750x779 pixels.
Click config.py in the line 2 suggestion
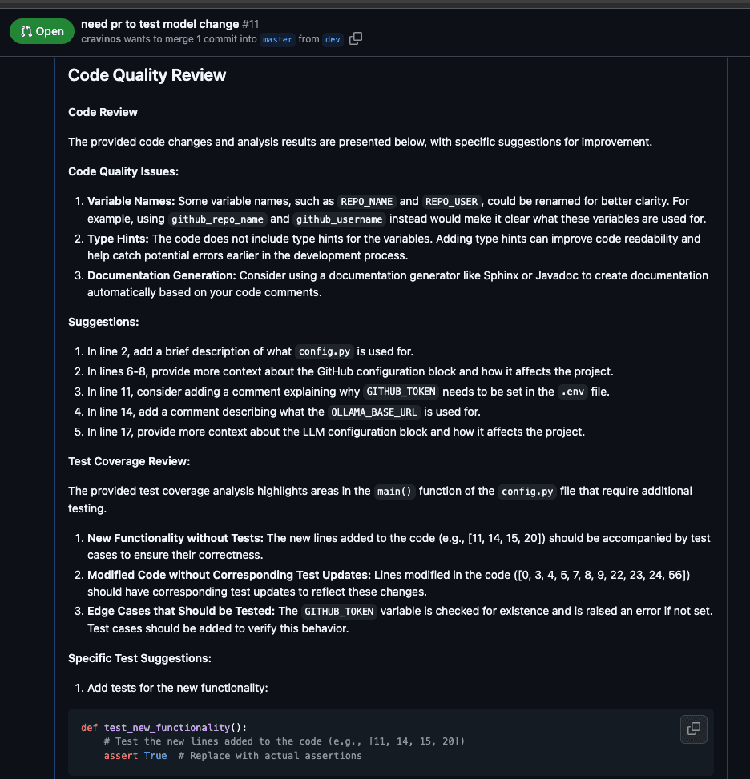pos(325,351)
